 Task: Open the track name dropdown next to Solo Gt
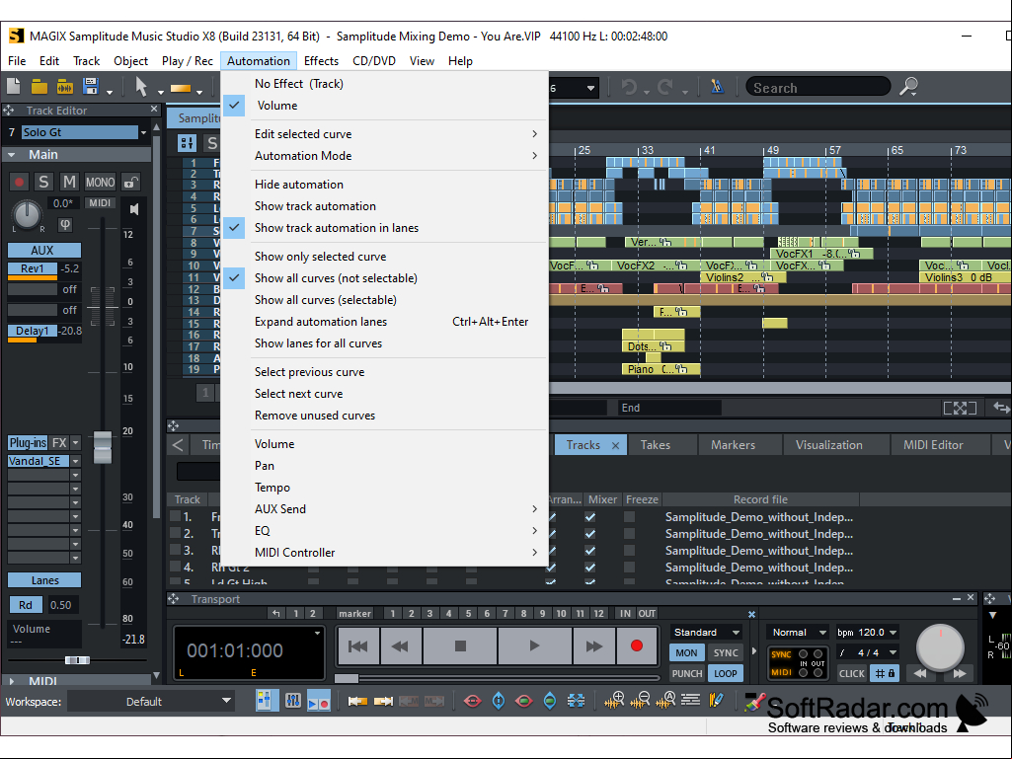(143, 132)
